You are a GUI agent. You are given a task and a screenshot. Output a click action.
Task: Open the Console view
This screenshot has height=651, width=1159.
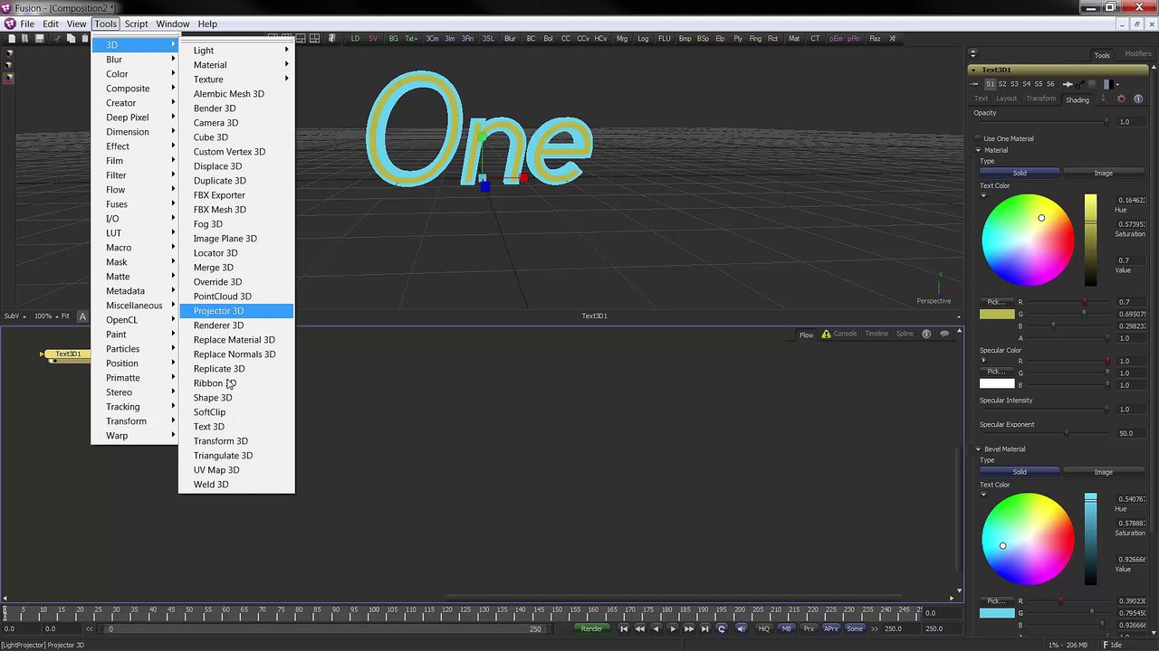pyautogui.click(x=845, y=335)
